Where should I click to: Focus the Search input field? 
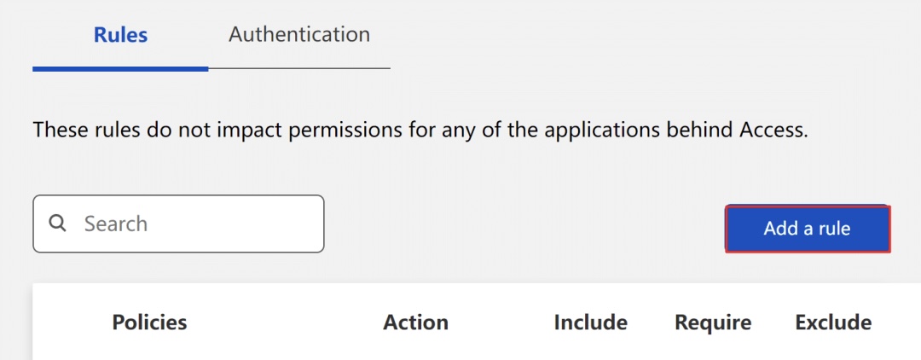coord(178,224)
